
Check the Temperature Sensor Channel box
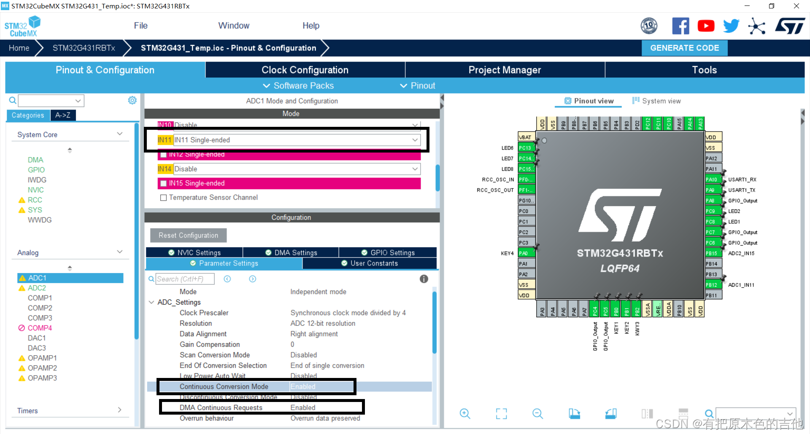(163, 197)
